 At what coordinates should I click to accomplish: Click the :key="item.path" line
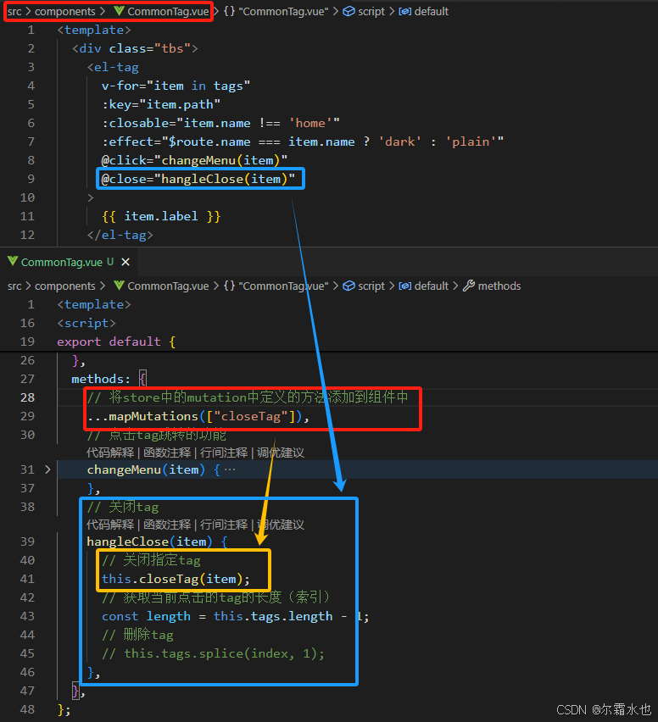161,104
